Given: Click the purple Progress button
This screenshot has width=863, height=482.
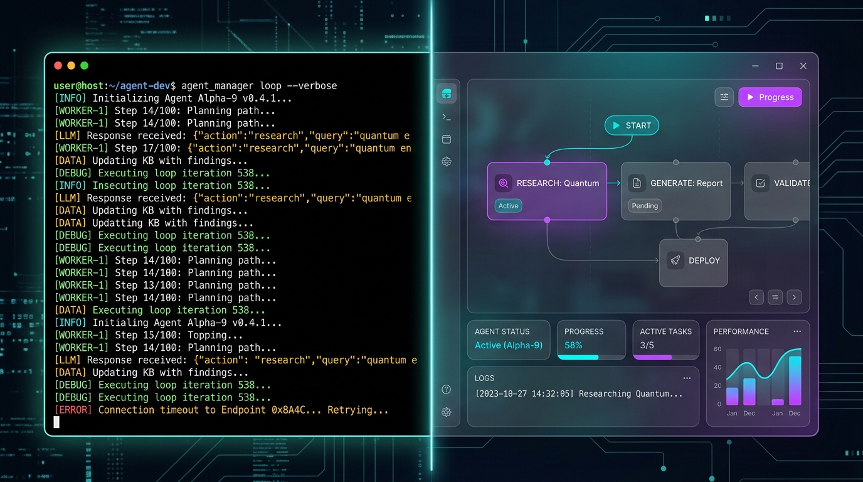Looking at the screenshot, I should pyautogui.click(x=770, y=97).
